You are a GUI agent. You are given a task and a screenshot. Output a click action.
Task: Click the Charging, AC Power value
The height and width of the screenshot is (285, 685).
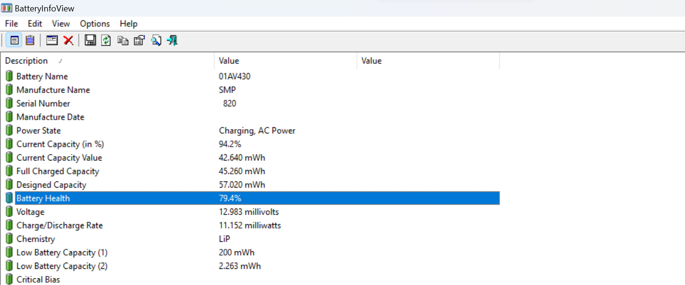[x=257, y=131]
